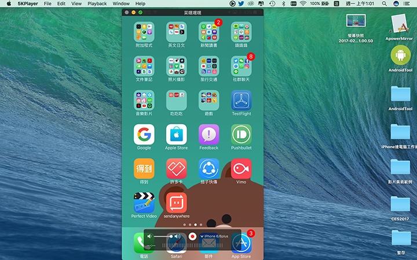Mute using the low-volume speaker icon
The image size is (417, 260).
(x=150, y=236)
